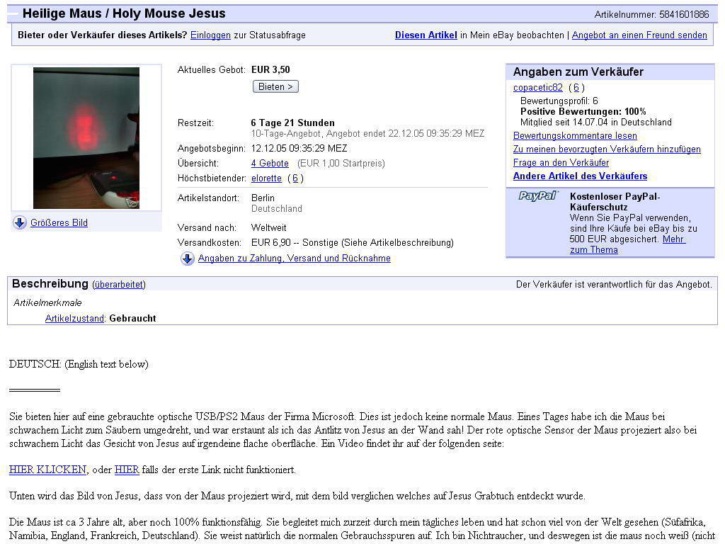Viewport: 725px width, 544px height.
Task: Click Versandkosten EUR 6,90 text
Action: (x=353, y=242)
